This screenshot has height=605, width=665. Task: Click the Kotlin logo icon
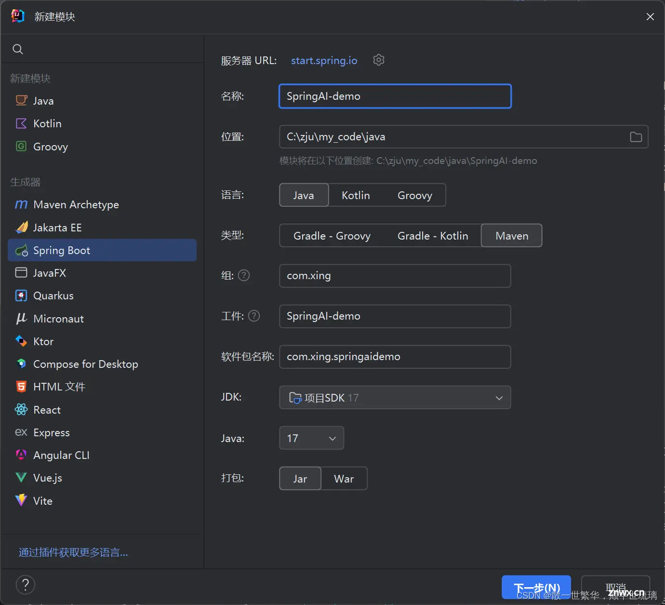click(21, 123)
